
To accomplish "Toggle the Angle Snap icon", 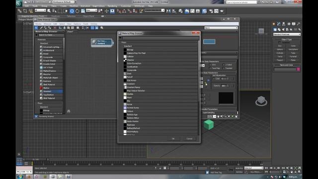I will pos(124,11).
